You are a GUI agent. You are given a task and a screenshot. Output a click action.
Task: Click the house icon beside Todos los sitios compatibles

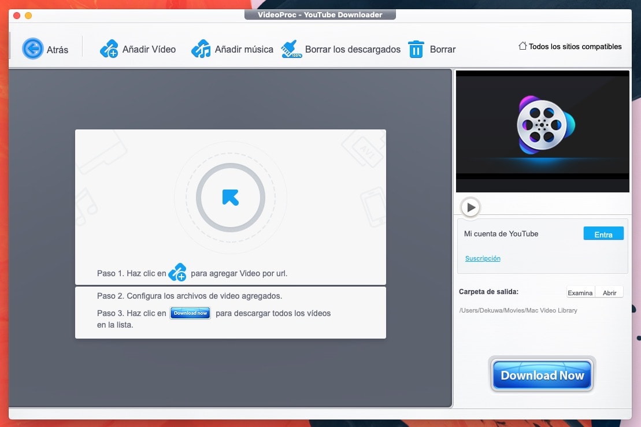click(x=523, y=46)
